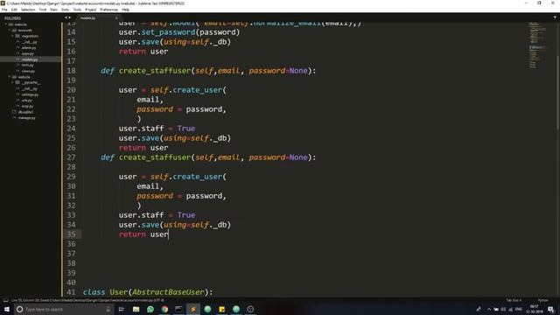Click the code minimap preview

click(x=537, y=45)
